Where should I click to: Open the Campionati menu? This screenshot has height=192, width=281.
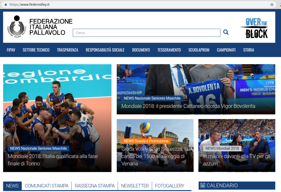click(x=226, y=50)
